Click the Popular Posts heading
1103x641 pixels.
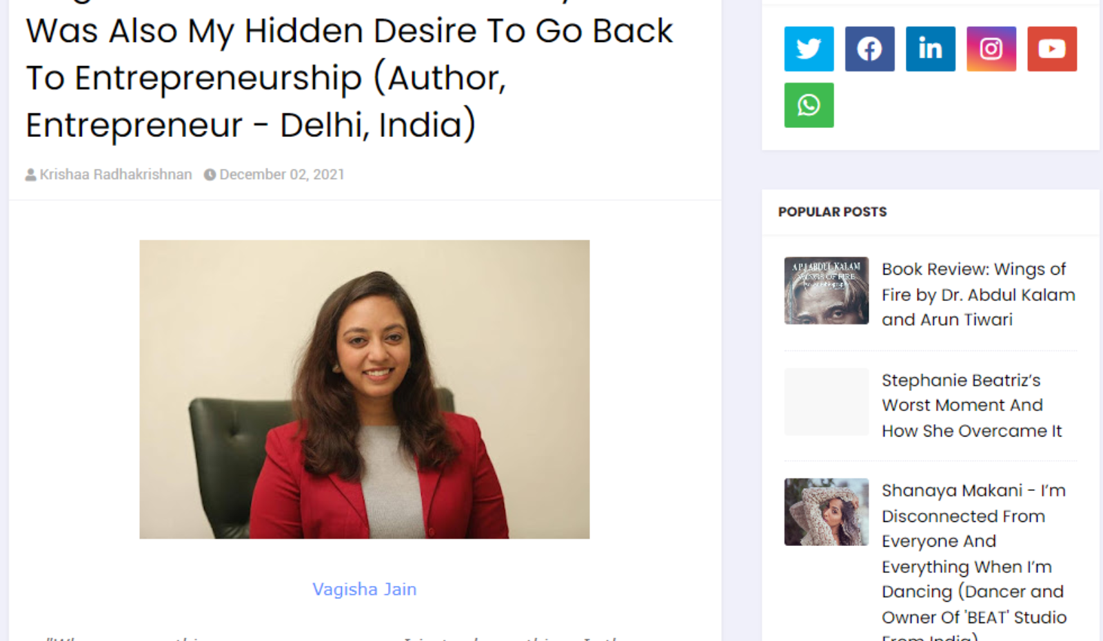tap(832, 212)
